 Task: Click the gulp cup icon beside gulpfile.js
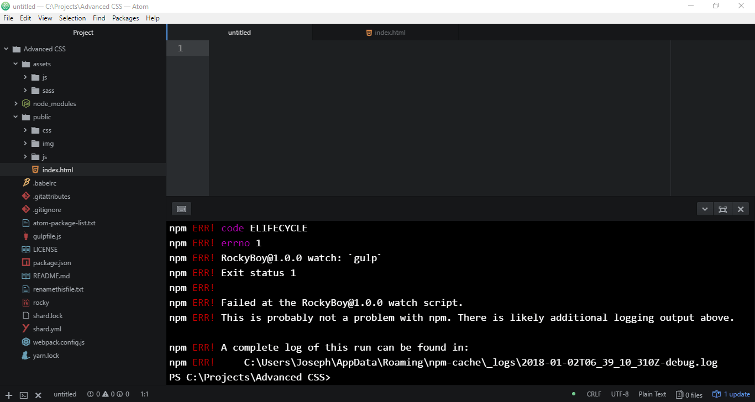(x=25, y=236)
